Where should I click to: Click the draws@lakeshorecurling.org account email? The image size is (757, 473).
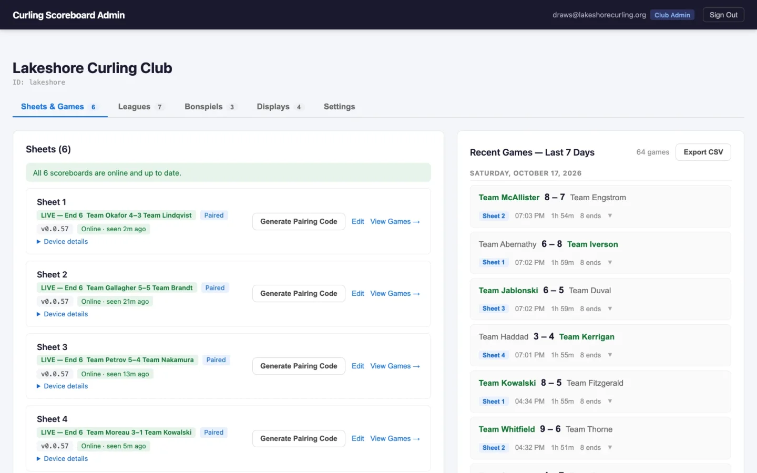[x=599, y=15]
